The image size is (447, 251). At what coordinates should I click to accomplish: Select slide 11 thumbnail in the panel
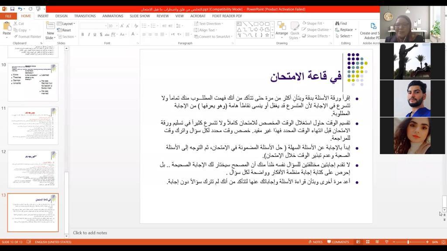[x=33, y=125]
